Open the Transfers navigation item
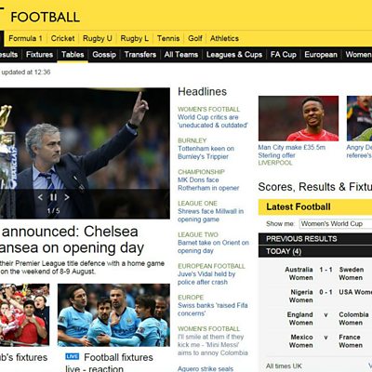 [x=140, y=55]
